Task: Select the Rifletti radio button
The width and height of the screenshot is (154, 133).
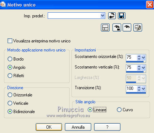Action: pos(10,76)
